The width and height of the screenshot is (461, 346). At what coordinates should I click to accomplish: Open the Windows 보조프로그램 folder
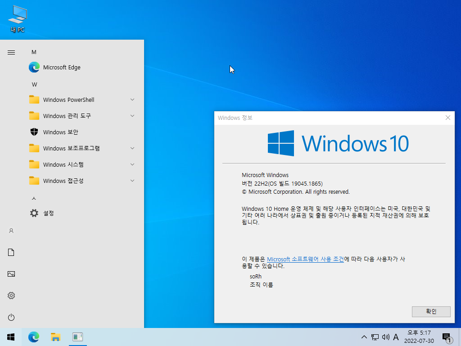pos(82,148)
